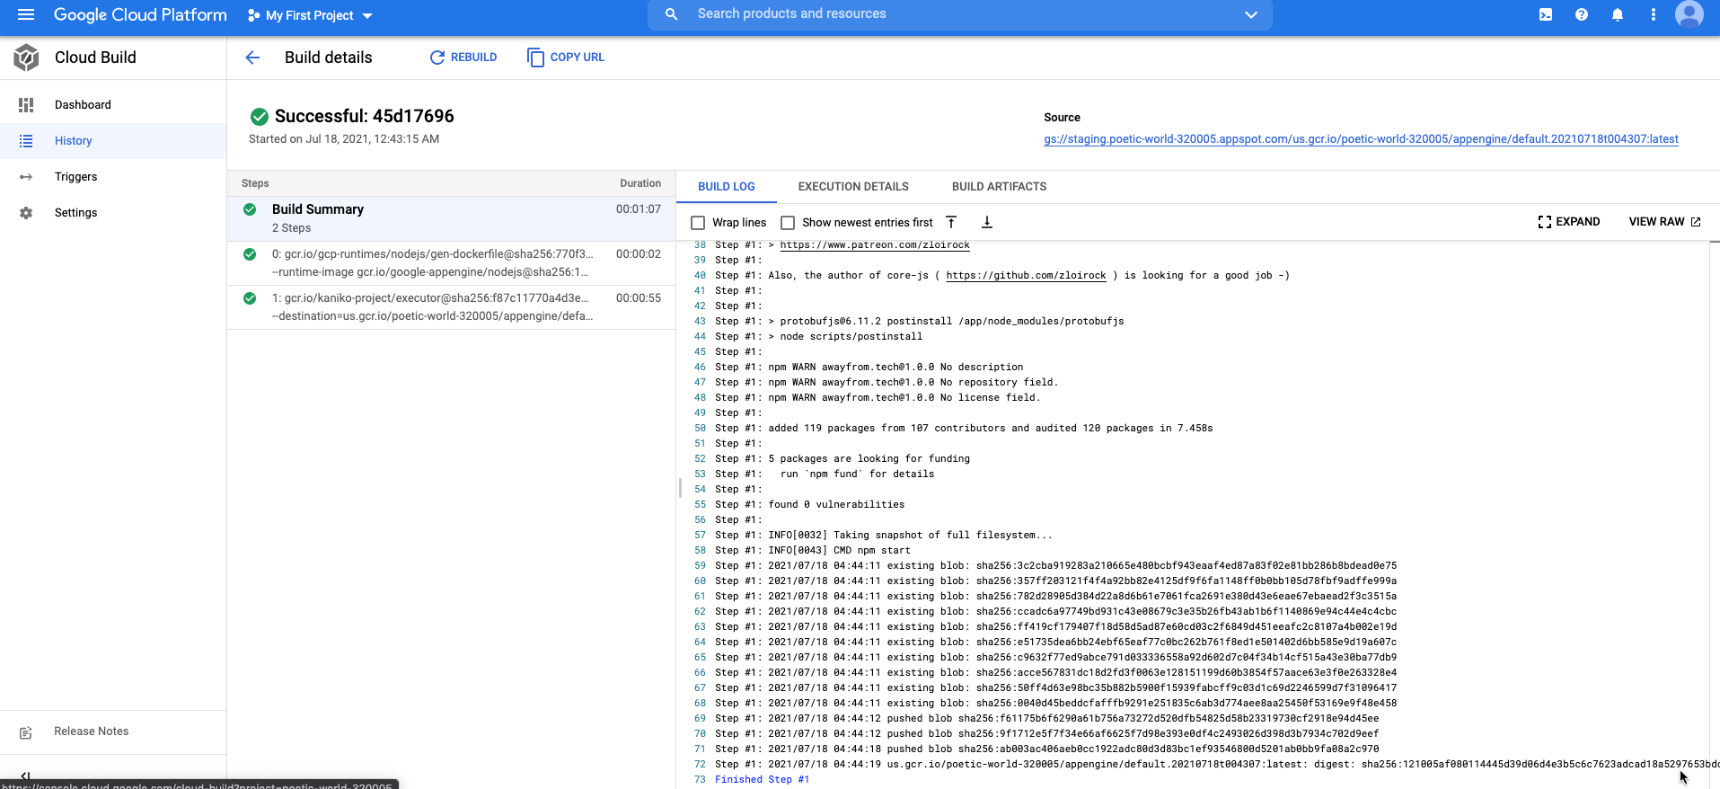Click the REBUILD button
Screen dimensions: 1720x789
[463, 58]
